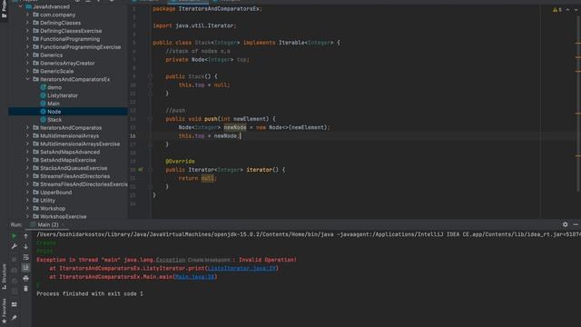Screen dimensions: 581x327
Task: Open the ListyIterator class file
Action: click(63, 95)
